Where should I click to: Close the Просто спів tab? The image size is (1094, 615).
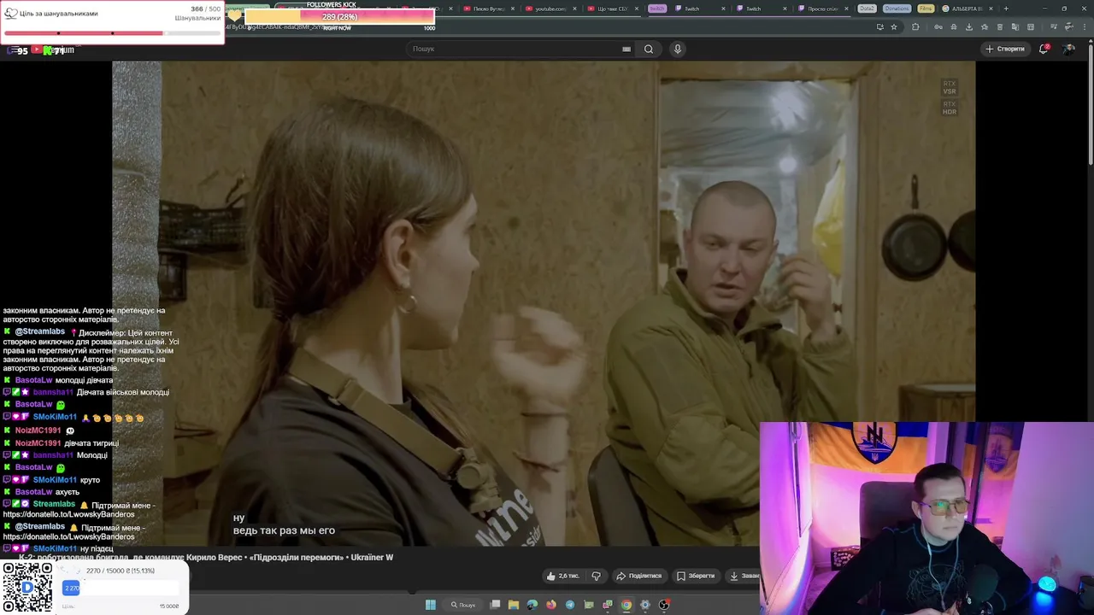coord(847,9)
